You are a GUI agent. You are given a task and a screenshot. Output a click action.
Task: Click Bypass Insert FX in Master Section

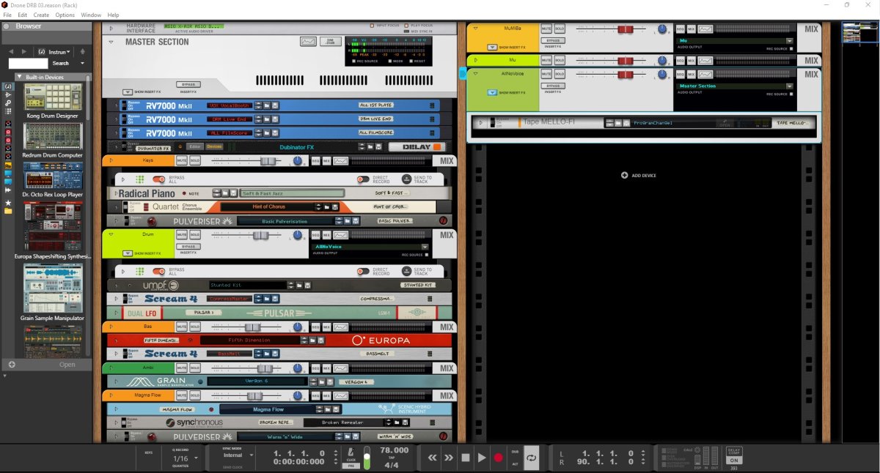pos(188,84)
